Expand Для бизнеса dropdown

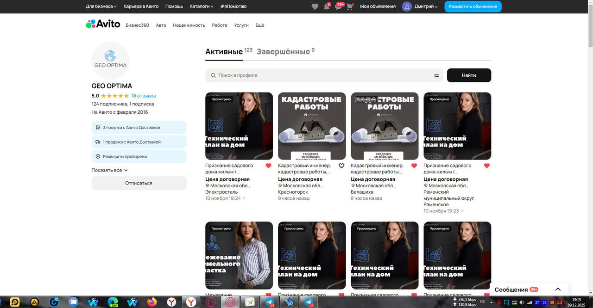(101, 6)
